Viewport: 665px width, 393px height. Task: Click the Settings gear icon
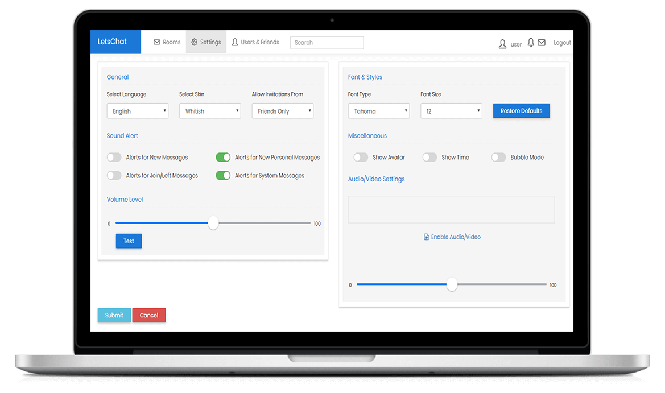[x=194, y=42]
